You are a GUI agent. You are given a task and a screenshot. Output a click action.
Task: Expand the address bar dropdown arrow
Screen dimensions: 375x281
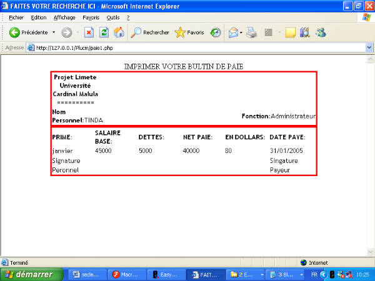point(369,47)
